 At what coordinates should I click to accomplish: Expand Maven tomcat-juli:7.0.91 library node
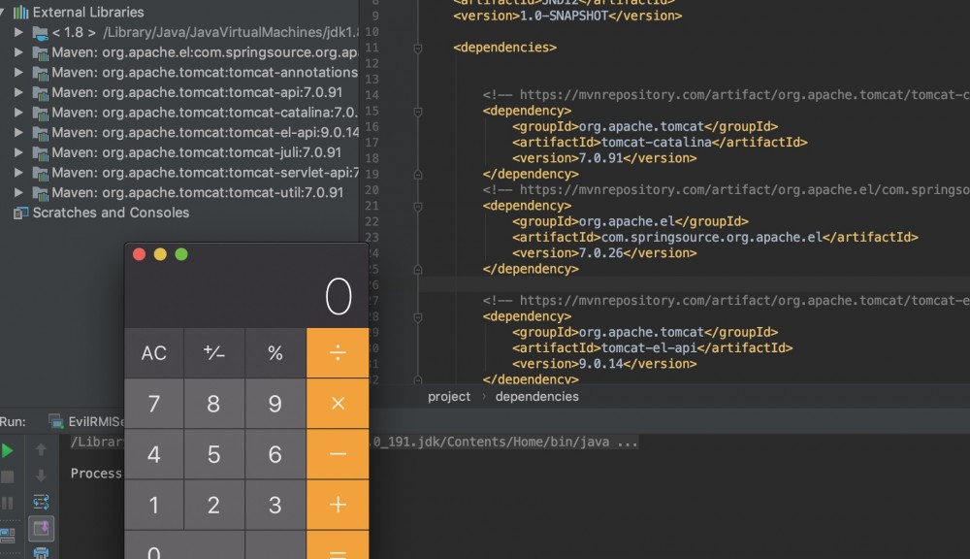(18, 152)
